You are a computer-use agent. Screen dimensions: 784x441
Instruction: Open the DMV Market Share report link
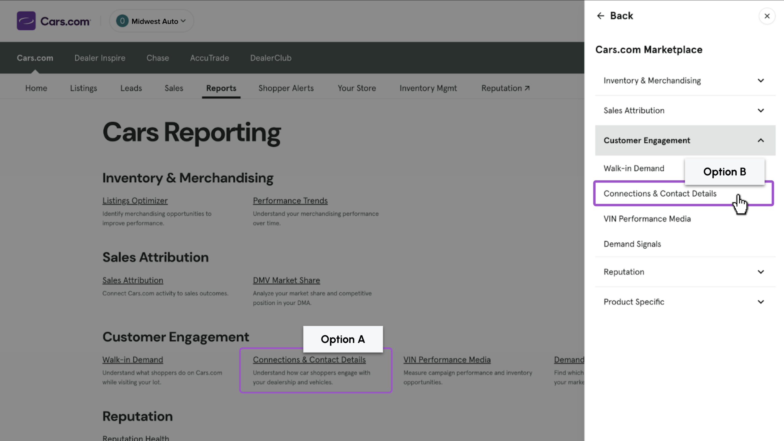point(286,280)
